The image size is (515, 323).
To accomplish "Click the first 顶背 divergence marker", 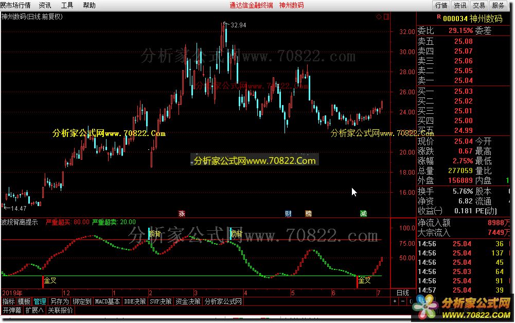I will click(x=154, y=234).
